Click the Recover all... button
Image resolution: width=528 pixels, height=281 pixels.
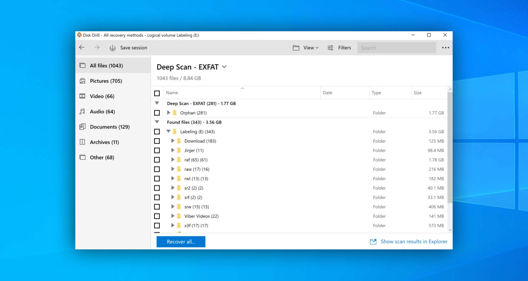[181, 242]
